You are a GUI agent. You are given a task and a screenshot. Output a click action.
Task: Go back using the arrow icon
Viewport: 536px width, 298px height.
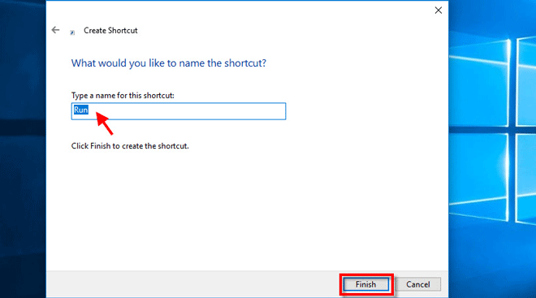pos(55,30)
